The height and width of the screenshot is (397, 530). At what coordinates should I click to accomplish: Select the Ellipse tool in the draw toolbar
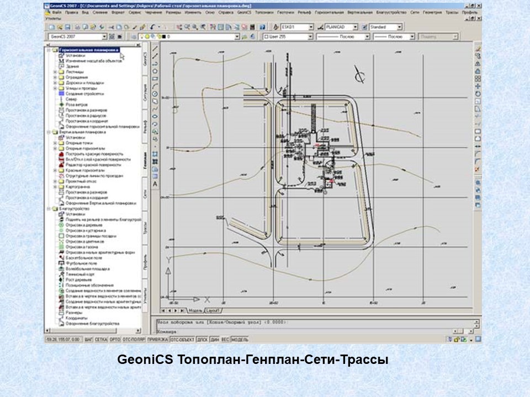click(155, 116)
